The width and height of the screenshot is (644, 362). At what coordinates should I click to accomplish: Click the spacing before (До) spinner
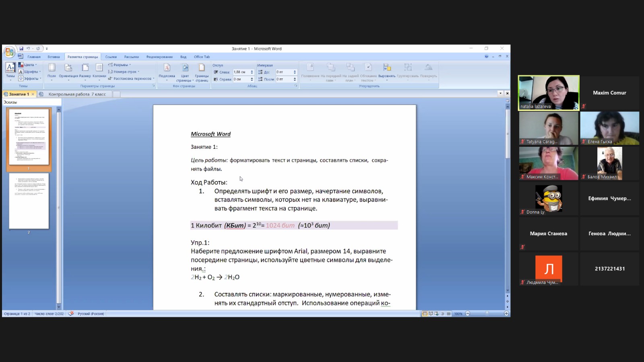pyautogui.click(x=295, y=72)
